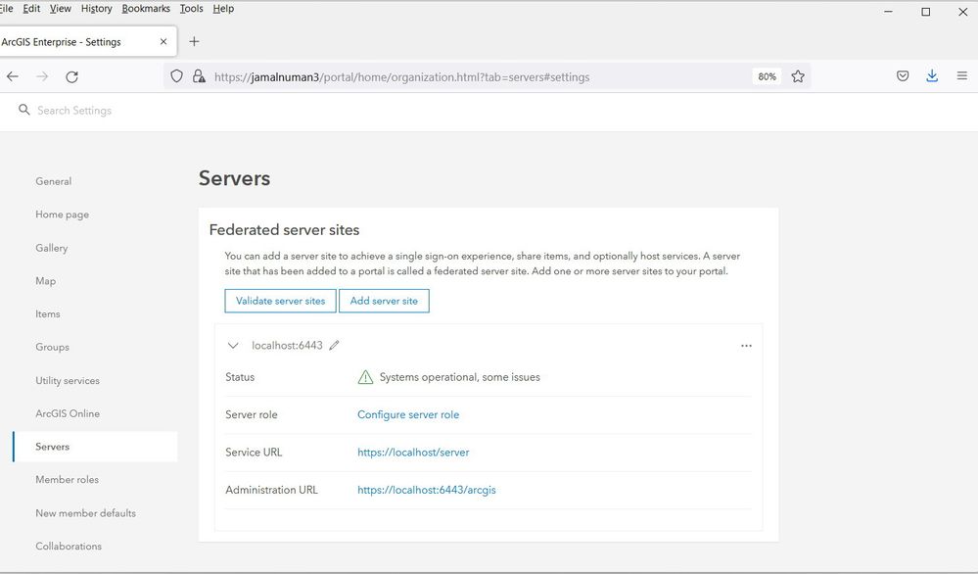The height and width of the screenshot is (574, 978).
Task: Click the tracking protection shield icon
Action: click(x=177, y=76)
